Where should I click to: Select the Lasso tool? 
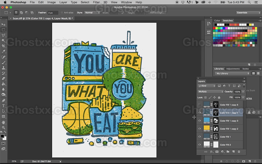[x=3, y=35]
